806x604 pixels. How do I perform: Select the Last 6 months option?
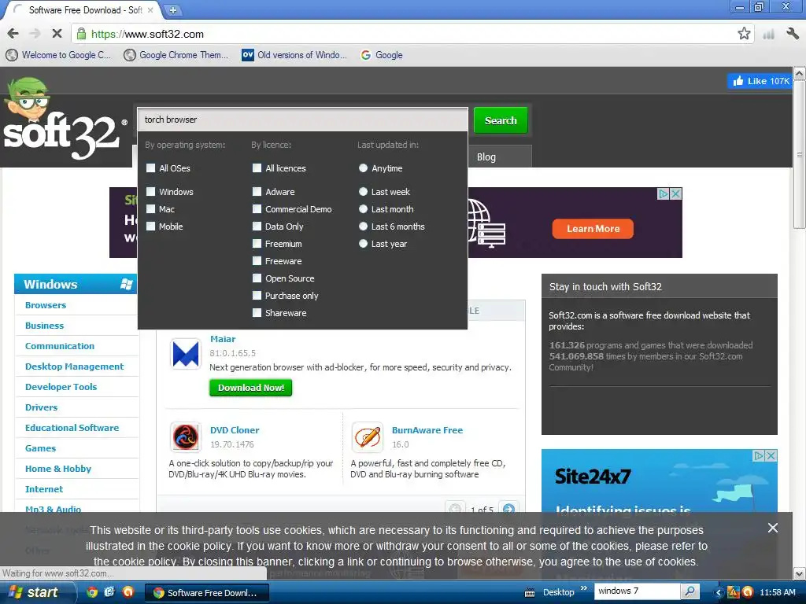point(363,226)
